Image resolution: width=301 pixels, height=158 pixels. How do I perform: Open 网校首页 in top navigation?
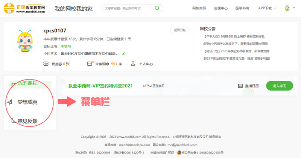pos(199,8)
